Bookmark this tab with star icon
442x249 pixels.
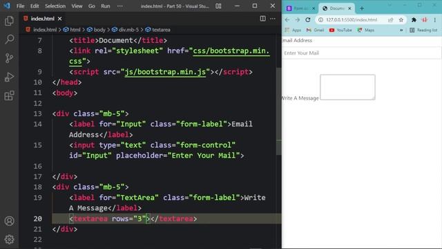coord(401,20)
